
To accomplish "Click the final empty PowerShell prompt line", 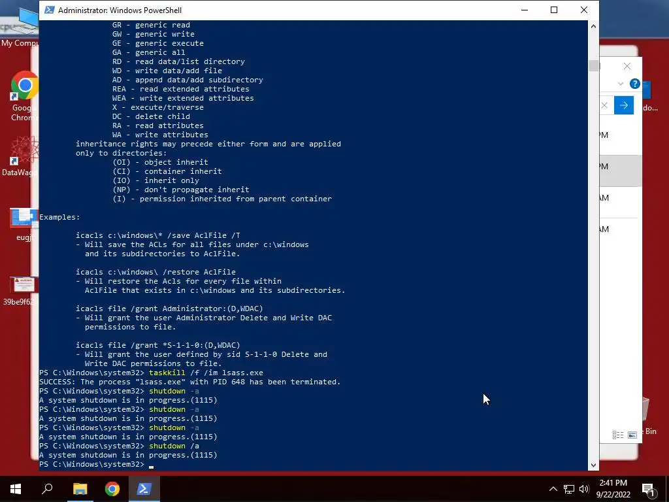I will click(x=96, y=464).
